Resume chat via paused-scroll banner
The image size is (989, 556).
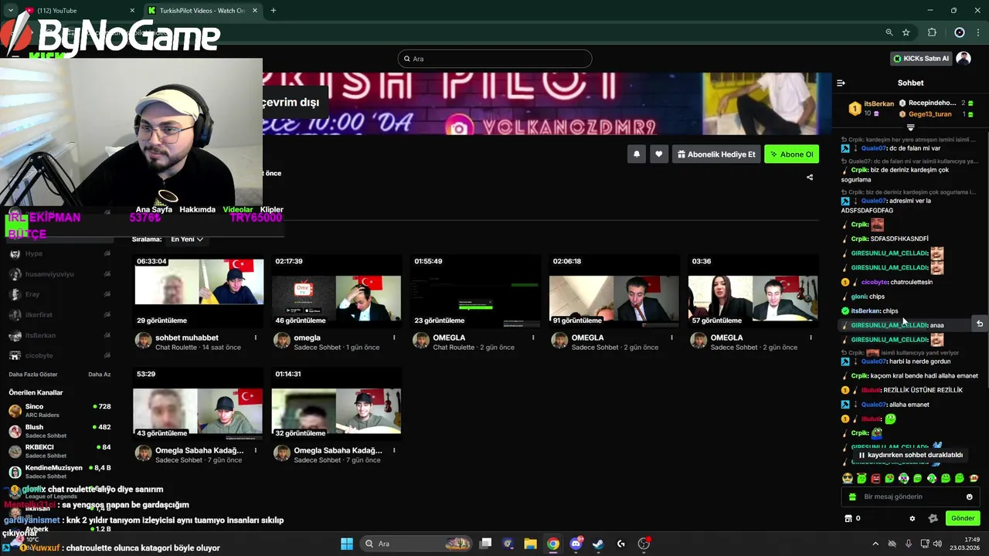click(x=910, y=455)
